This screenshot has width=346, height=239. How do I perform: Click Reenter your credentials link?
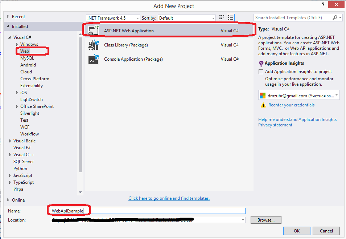(291, 105)
